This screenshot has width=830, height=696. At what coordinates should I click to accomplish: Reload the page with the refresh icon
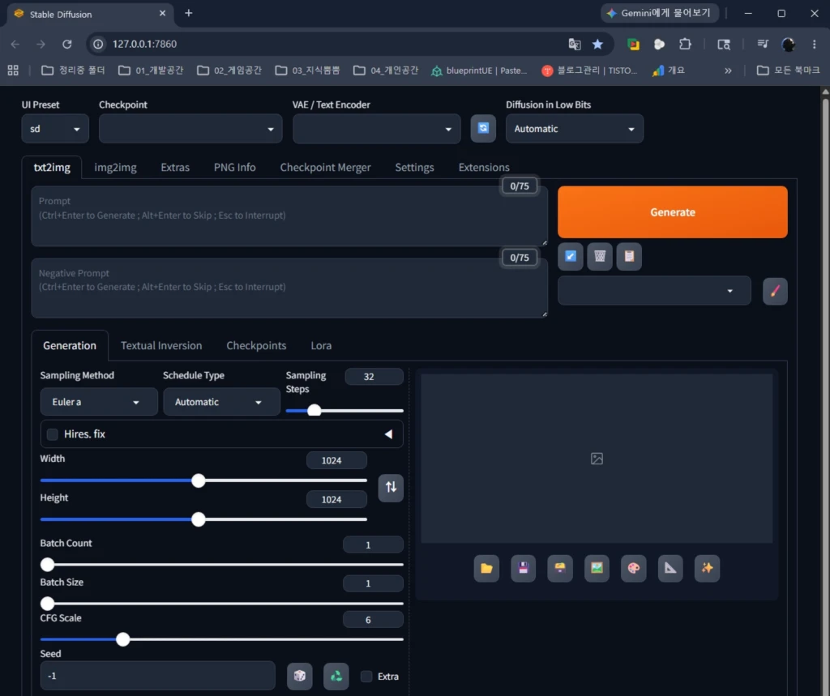pyautogui.click(x=66, y=44)
